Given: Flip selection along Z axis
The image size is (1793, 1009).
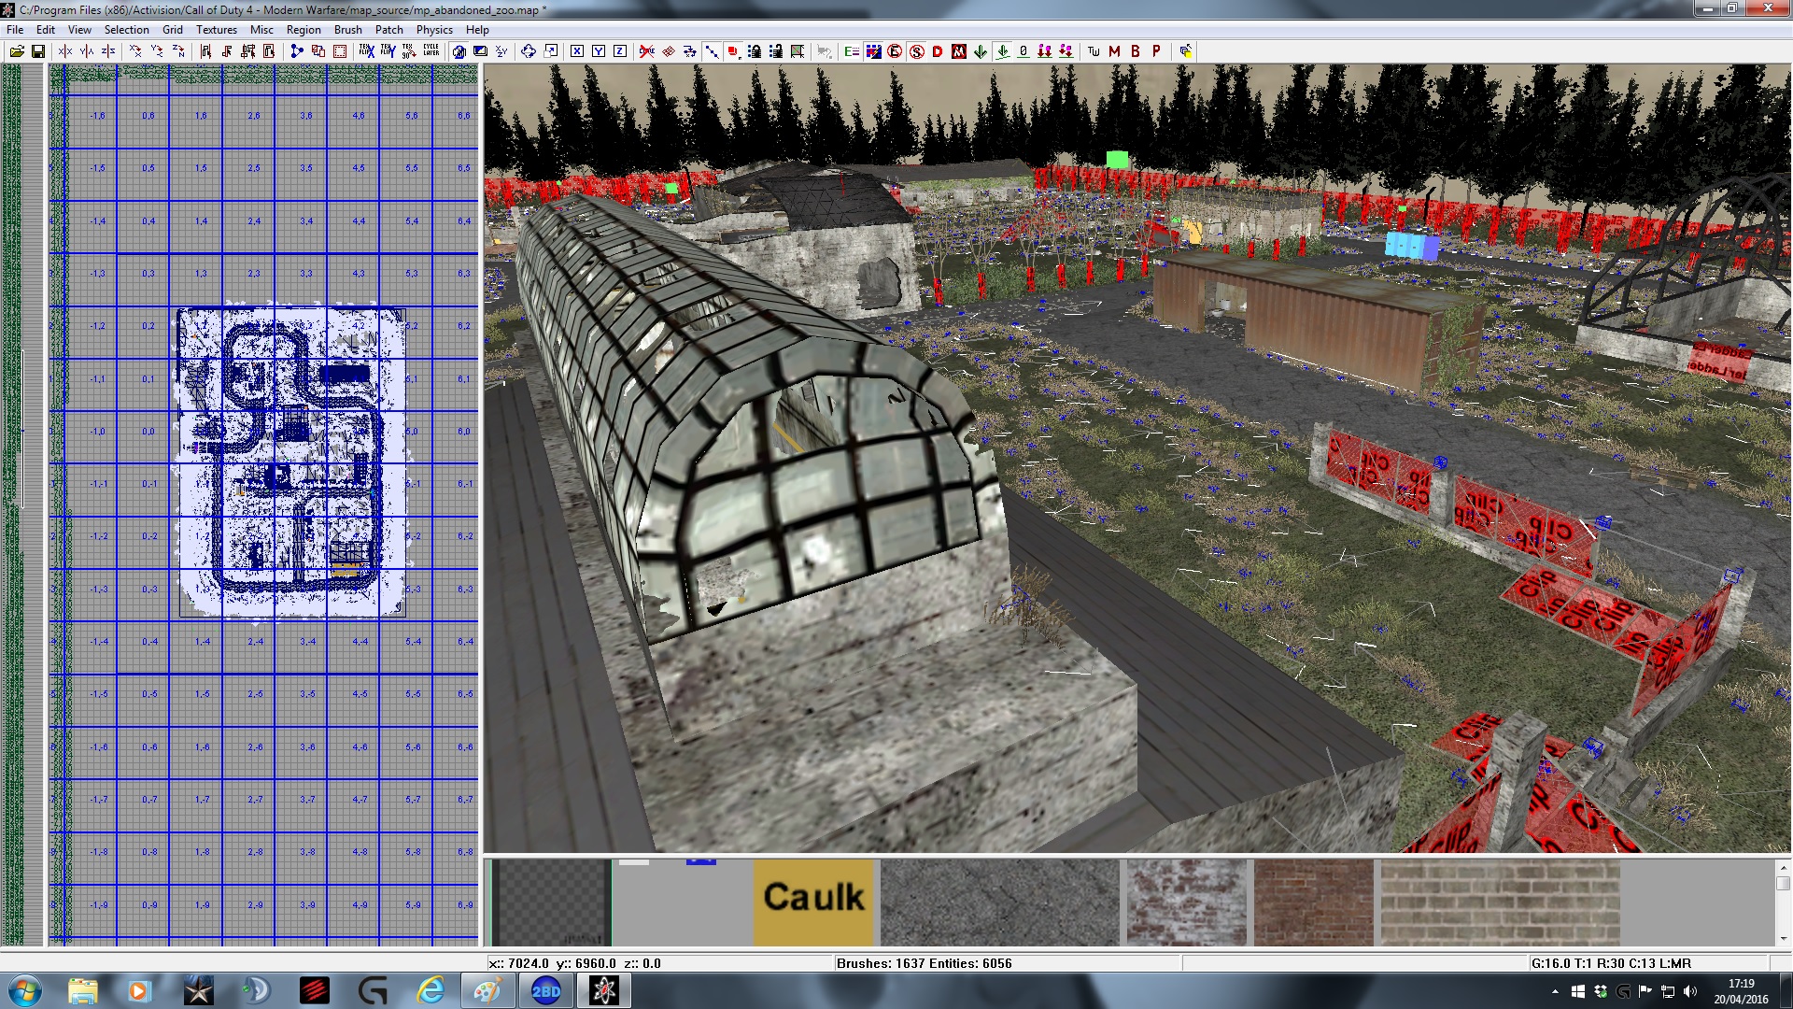Looking at the screenshot, I should [x=108, y=51].
